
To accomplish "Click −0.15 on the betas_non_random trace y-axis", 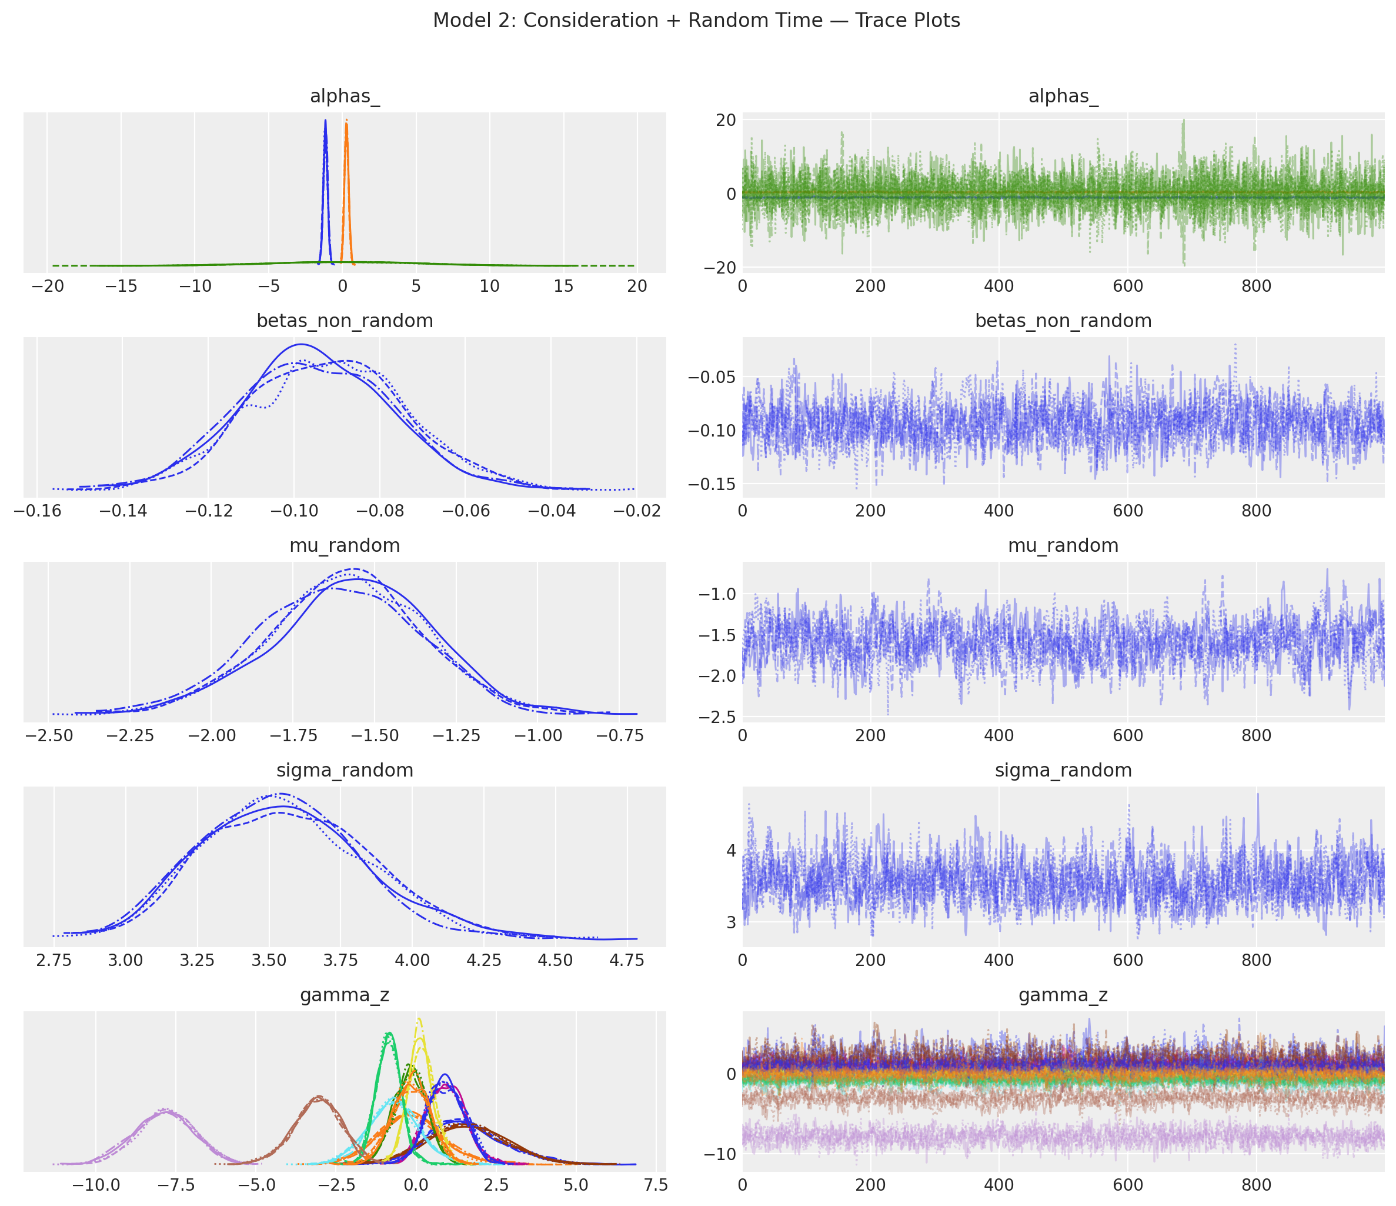I will tap(712, 484).
